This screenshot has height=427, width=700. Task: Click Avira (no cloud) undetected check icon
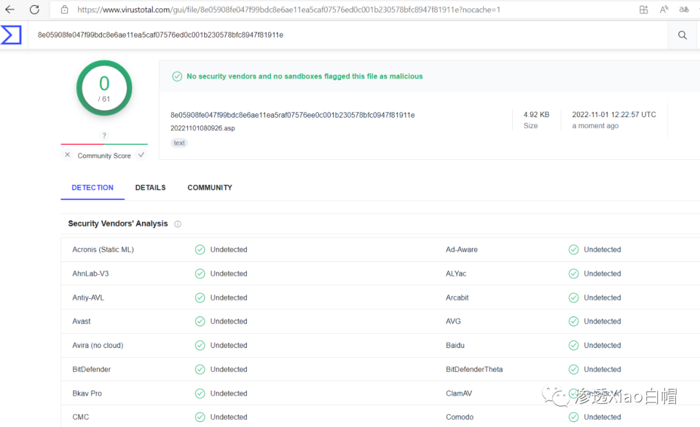(200, 345)
